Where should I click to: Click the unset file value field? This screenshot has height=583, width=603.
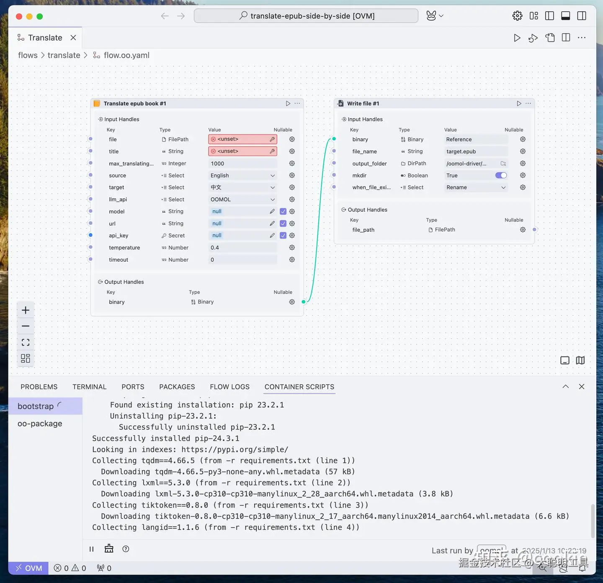click(242, 139)
